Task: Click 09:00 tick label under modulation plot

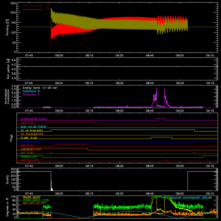Action: tap(180, 111)
